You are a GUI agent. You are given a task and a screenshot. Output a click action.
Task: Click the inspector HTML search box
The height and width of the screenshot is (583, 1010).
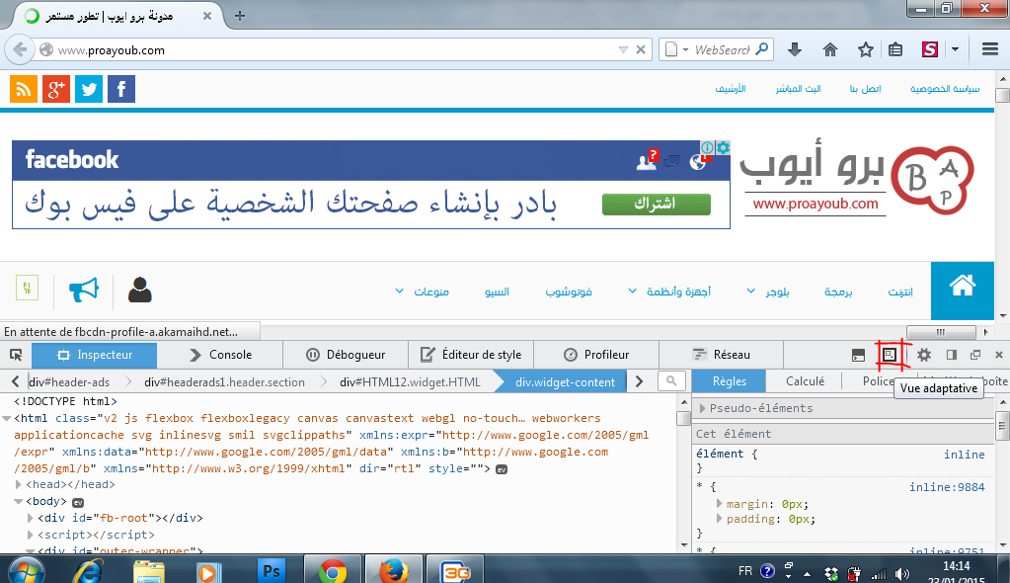pos(671,381)
